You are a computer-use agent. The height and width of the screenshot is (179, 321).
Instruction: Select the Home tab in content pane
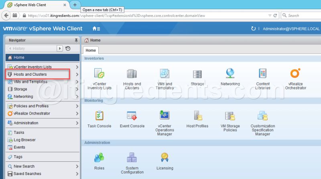pyautogui.click(x=91, y=50)
